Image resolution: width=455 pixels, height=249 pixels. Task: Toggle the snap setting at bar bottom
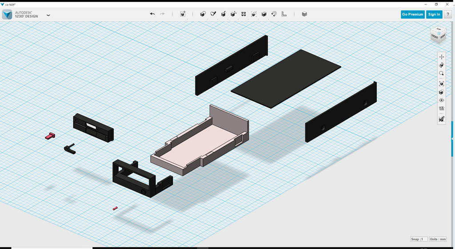(x=441, y=119)
